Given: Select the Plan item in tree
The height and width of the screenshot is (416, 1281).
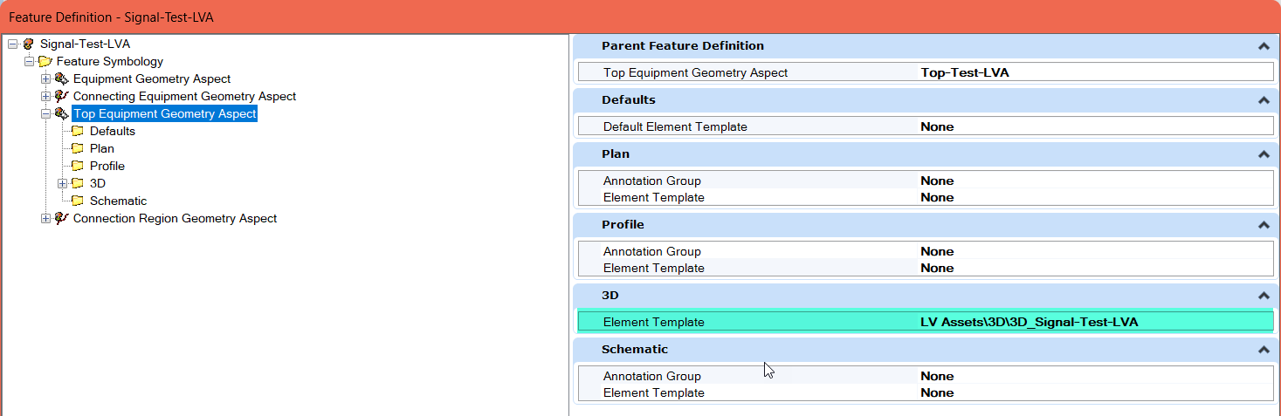Looking at the screenshot, I should (x=101, y=148).
